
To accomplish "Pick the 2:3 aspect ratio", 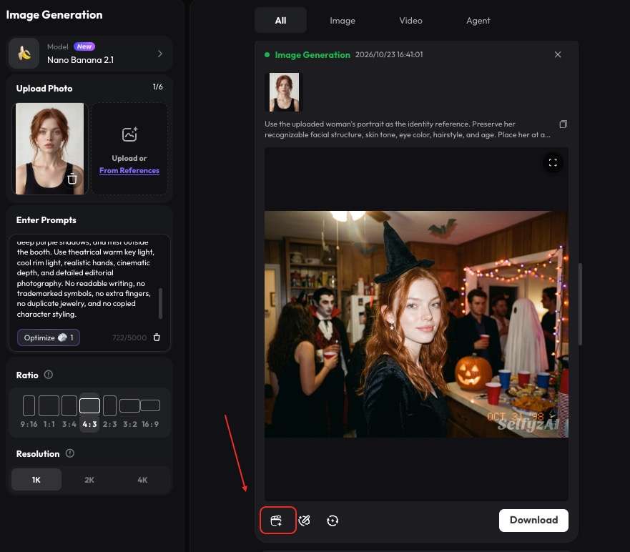I will coord(109,411).
